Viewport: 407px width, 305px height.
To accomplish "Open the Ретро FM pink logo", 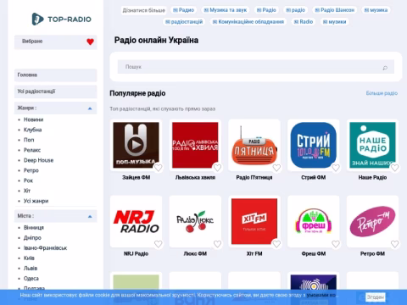I will pos(372,221).
